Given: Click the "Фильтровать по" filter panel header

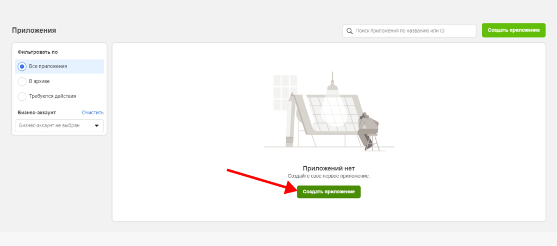Looking at the screenshot, I should (x=38, y=52).
